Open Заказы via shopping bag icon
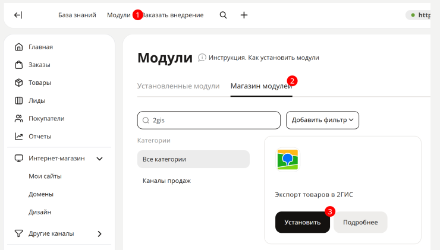Screen dimensions: 440x250 tap(19, 65)
